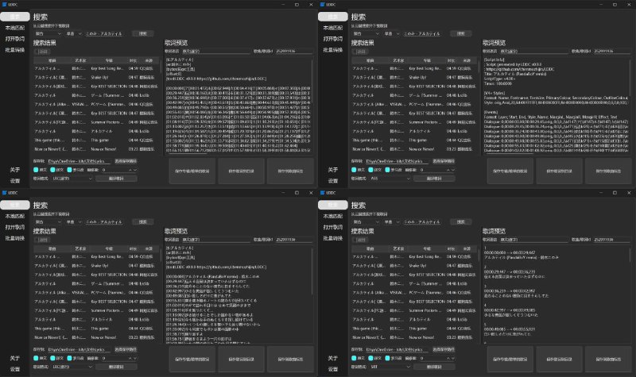Screen dimensions: 636x377
Task: Toggle the 原文 checkbox in the top-left window
Action: [x=36, y=170]
